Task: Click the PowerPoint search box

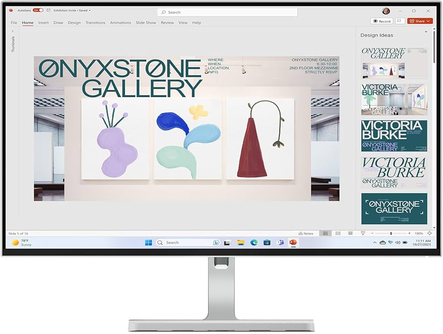Action: [x=227, y=12]
